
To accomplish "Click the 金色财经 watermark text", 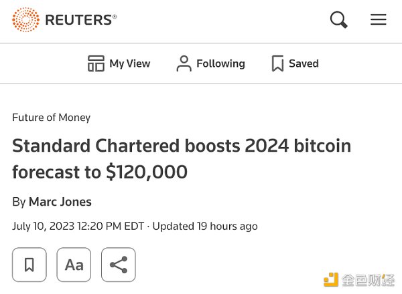I will pos(368,280).
